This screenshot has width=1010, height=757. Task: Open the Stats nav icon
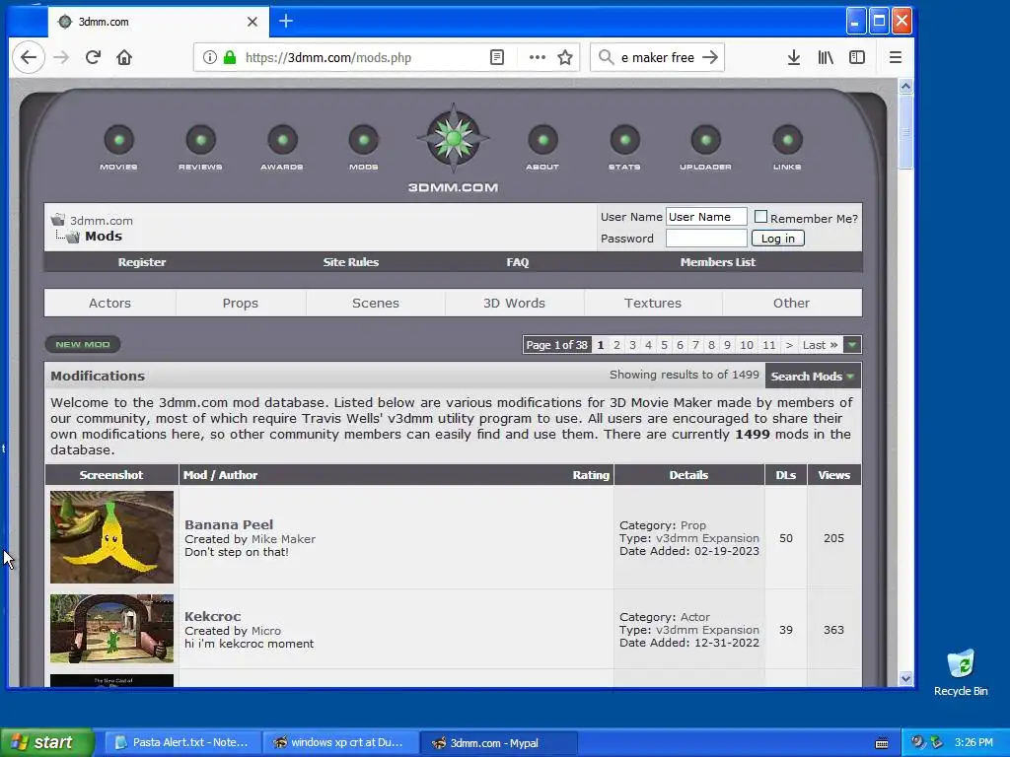[624, 140]
